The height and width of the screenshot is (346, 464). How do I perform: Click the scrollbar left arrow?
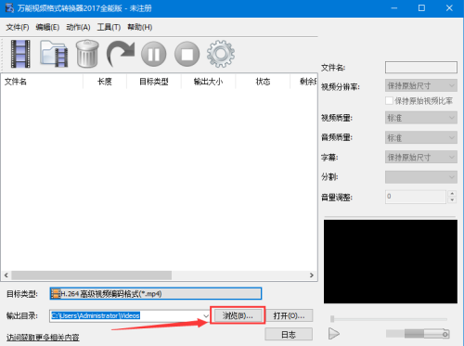pos(6,275)
